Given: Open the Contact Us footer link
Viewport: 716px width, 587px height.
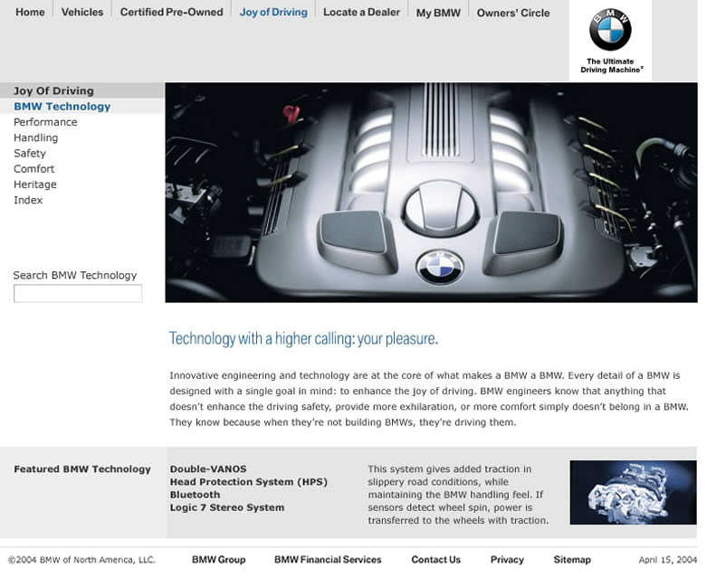Looking at the screenshot, I should point(436,560).
